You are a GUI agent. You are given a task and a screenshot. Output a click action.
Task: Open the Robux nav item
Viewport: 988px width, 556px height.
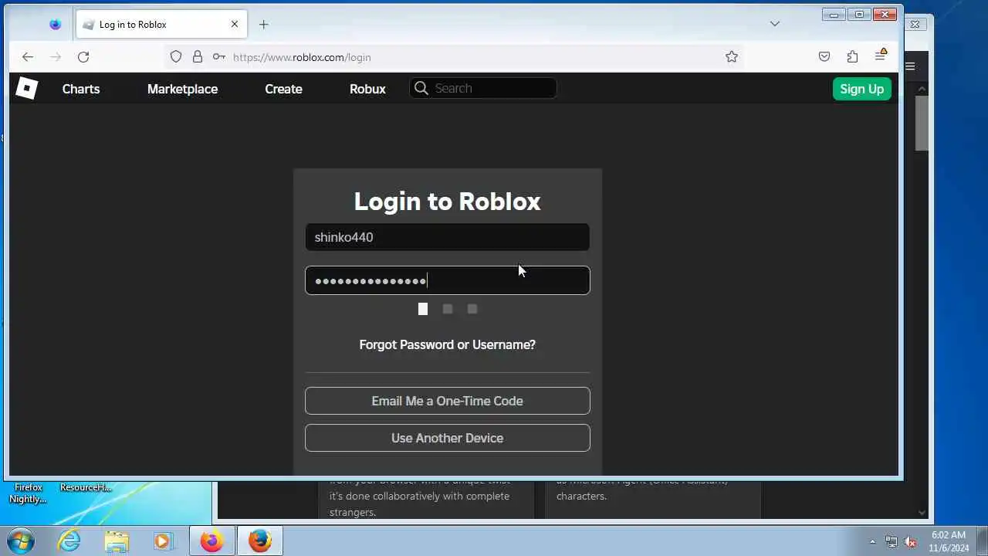point(367,89)
